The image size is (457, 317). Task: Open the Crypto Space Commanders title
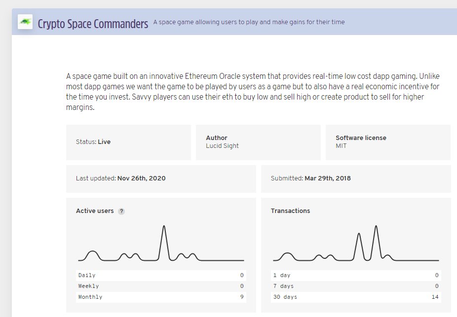(93, 24)
